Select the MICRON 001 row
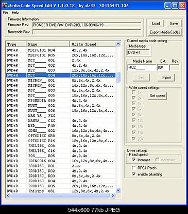This screenshot has width=188, height=214. tap(61, 81)
